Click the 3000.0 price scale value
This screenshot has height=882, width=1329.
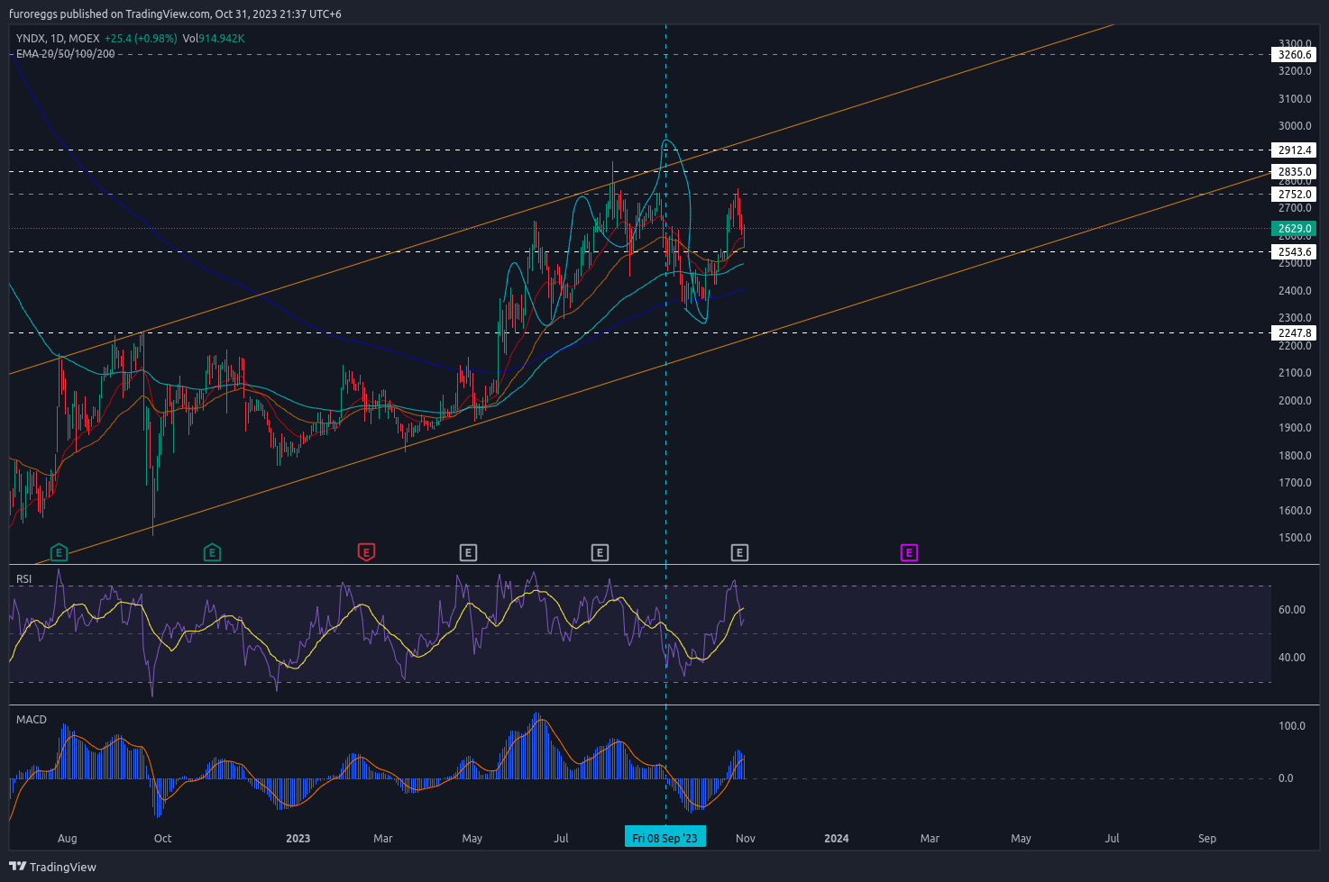(x=1295, y=126)
